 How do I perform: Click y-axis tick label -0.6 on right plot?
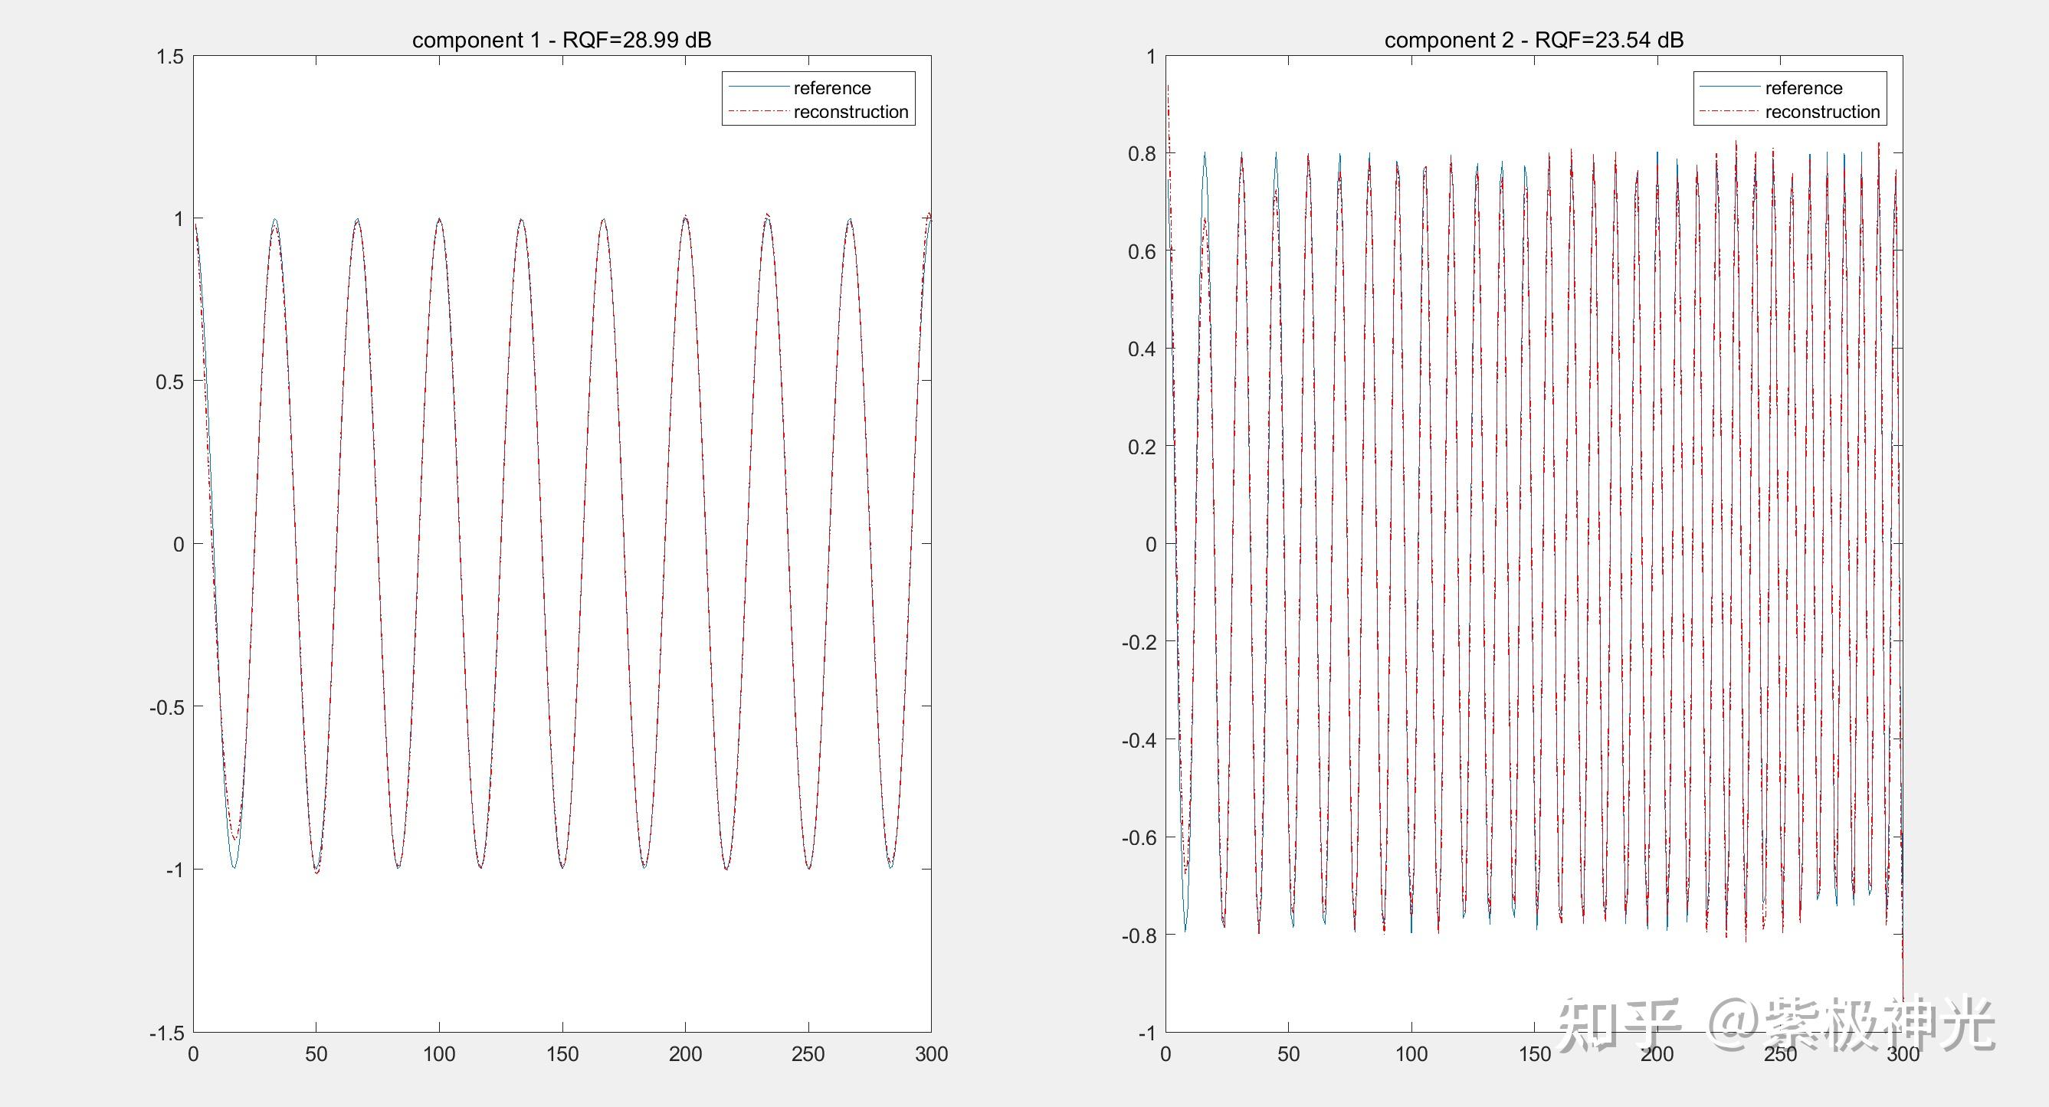1139,837
